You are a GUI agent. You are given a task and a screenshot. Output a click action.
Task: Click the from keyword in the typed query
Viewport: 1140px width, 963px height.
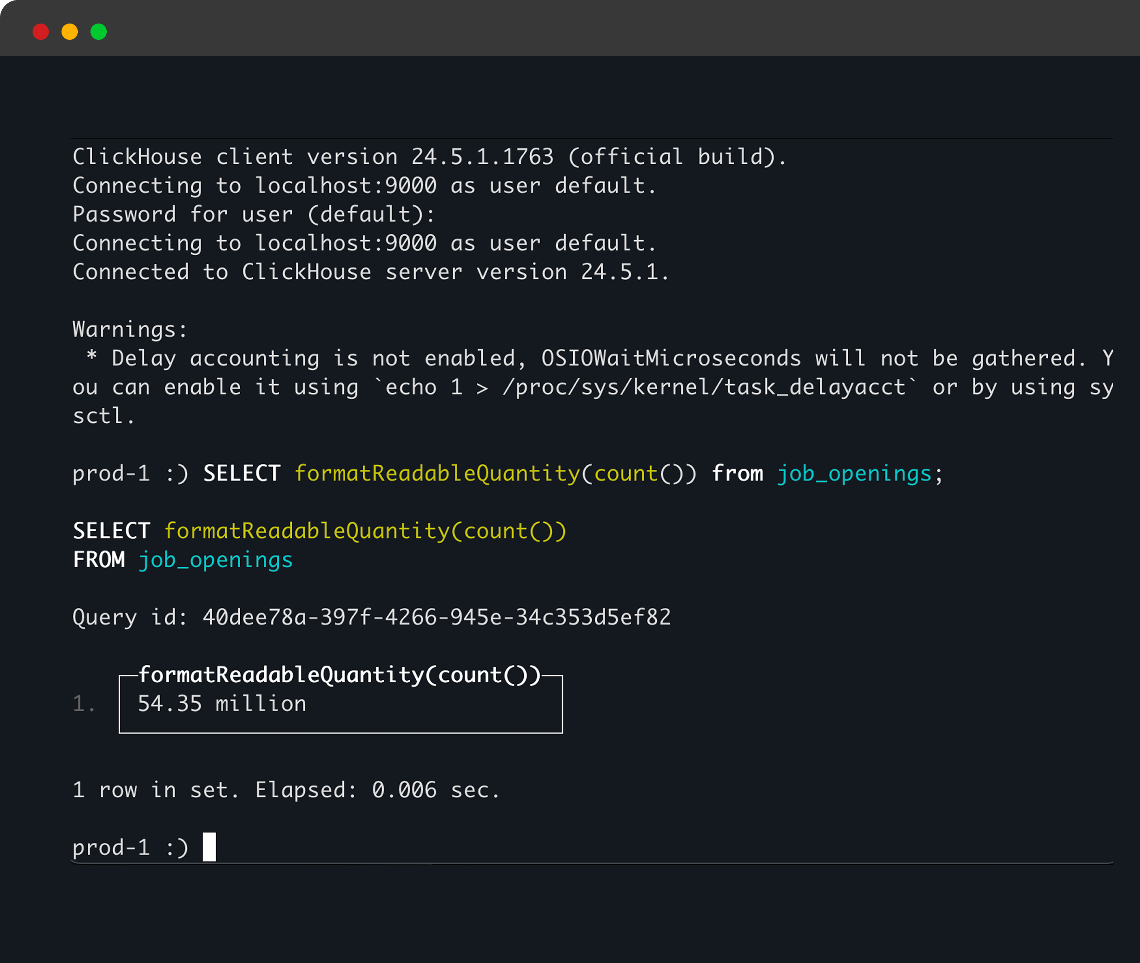point(738,473)
